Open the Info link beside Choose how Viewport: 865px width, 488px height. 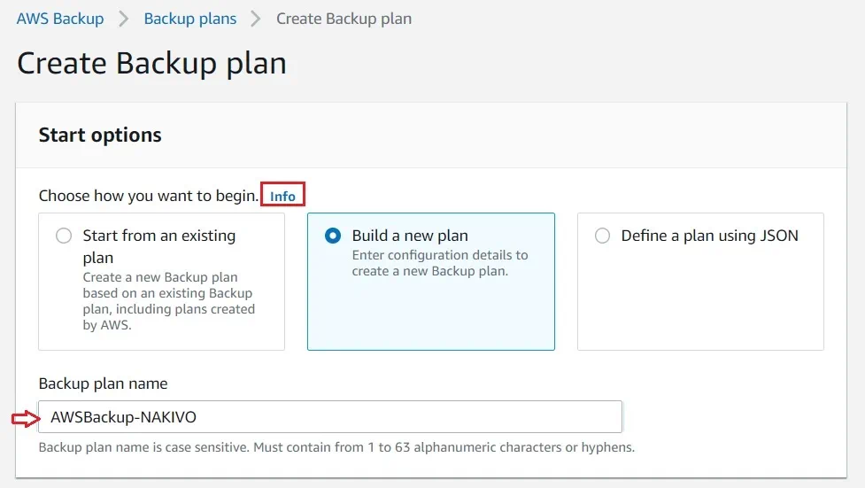pyautogui.click(x=282, y=196)
